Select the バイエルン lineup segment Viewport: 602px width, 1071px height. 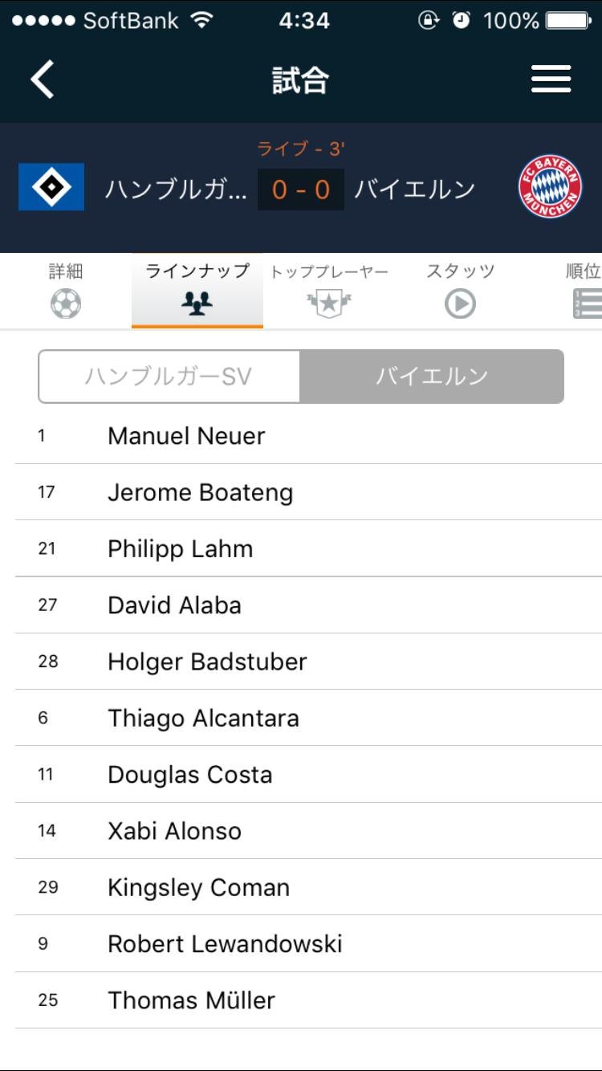coord(432,377)
